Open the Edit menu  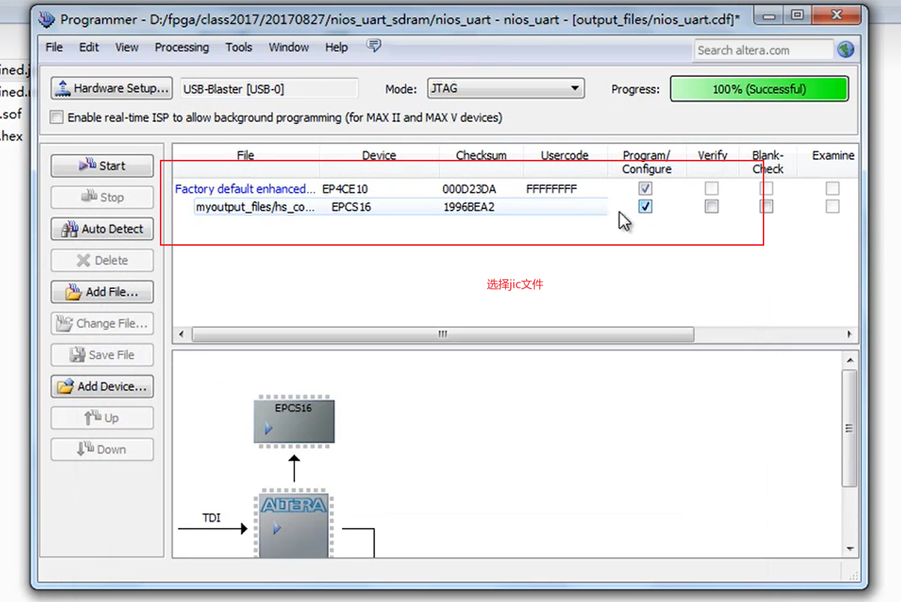(89, 47)
